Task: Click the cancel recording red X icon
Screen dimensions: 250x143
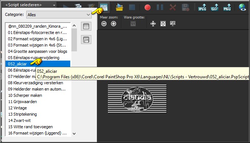Action: (173, 7)
